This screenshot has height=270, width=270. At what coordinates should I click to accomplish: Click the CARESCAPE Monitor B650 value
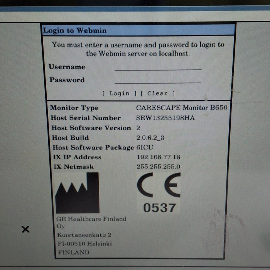182,108
